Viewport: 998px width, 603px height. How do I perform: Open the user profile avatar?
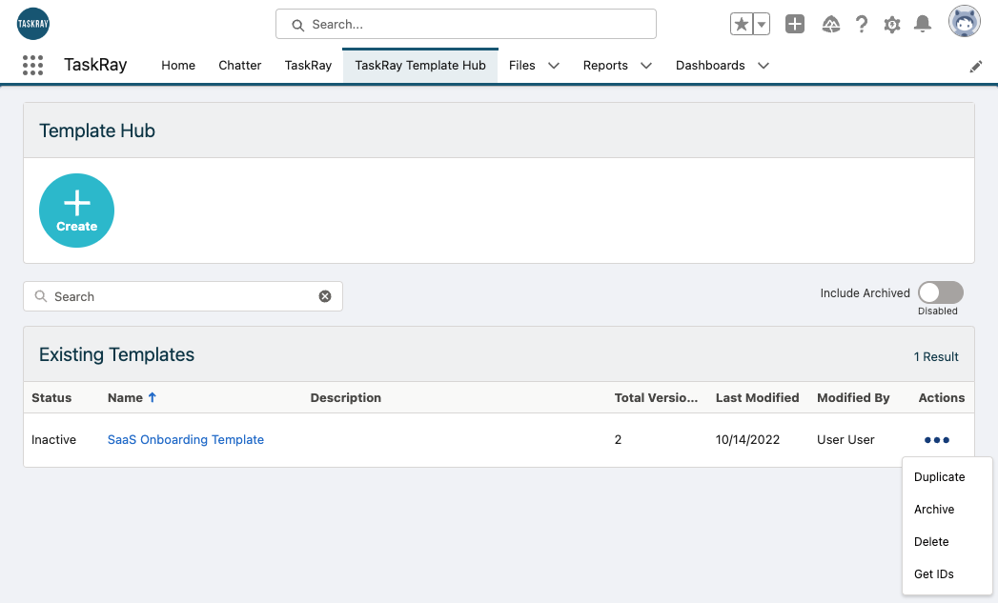tap(965, 22)
